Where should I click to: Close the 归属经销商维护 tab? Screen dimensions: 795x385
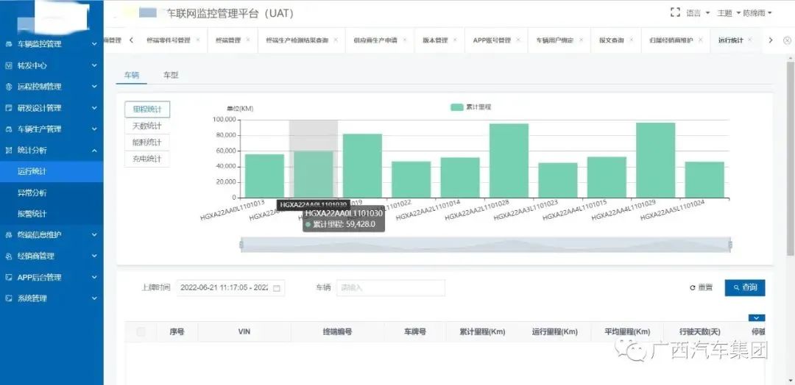(x=700, y=40)
